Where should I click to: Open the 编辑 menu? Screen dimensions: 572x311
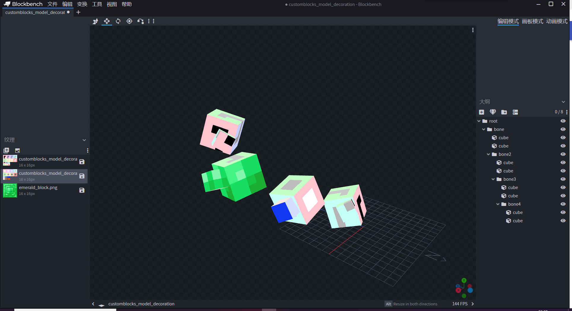[x=67, y=4]
